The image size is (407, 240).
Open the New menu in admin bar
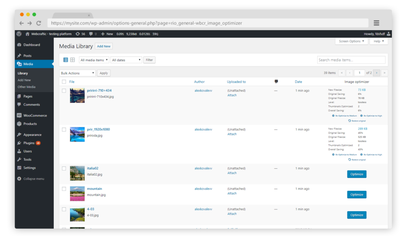[x=107, y=34]
